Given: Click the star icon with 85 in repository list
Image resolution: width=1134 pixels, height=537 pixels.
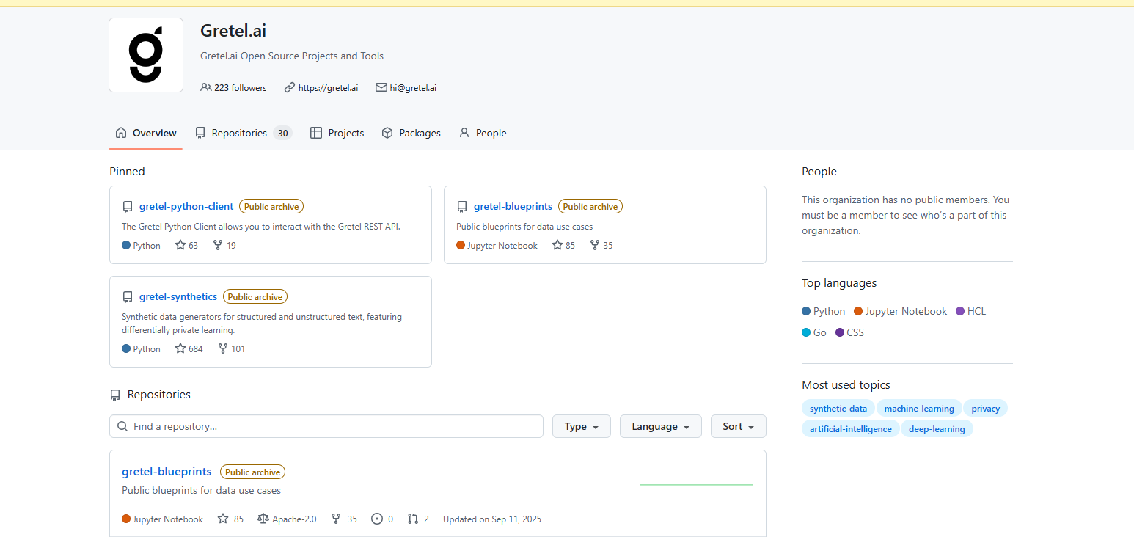Looking at the screenshot, I should (223, 519).
